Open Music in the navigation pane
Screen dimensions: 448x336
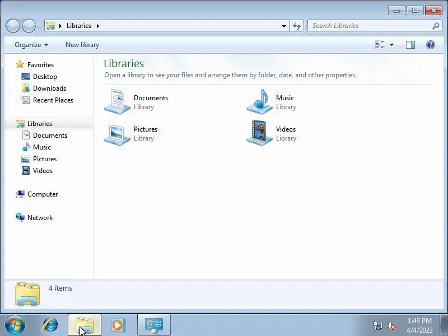point(41,147)
